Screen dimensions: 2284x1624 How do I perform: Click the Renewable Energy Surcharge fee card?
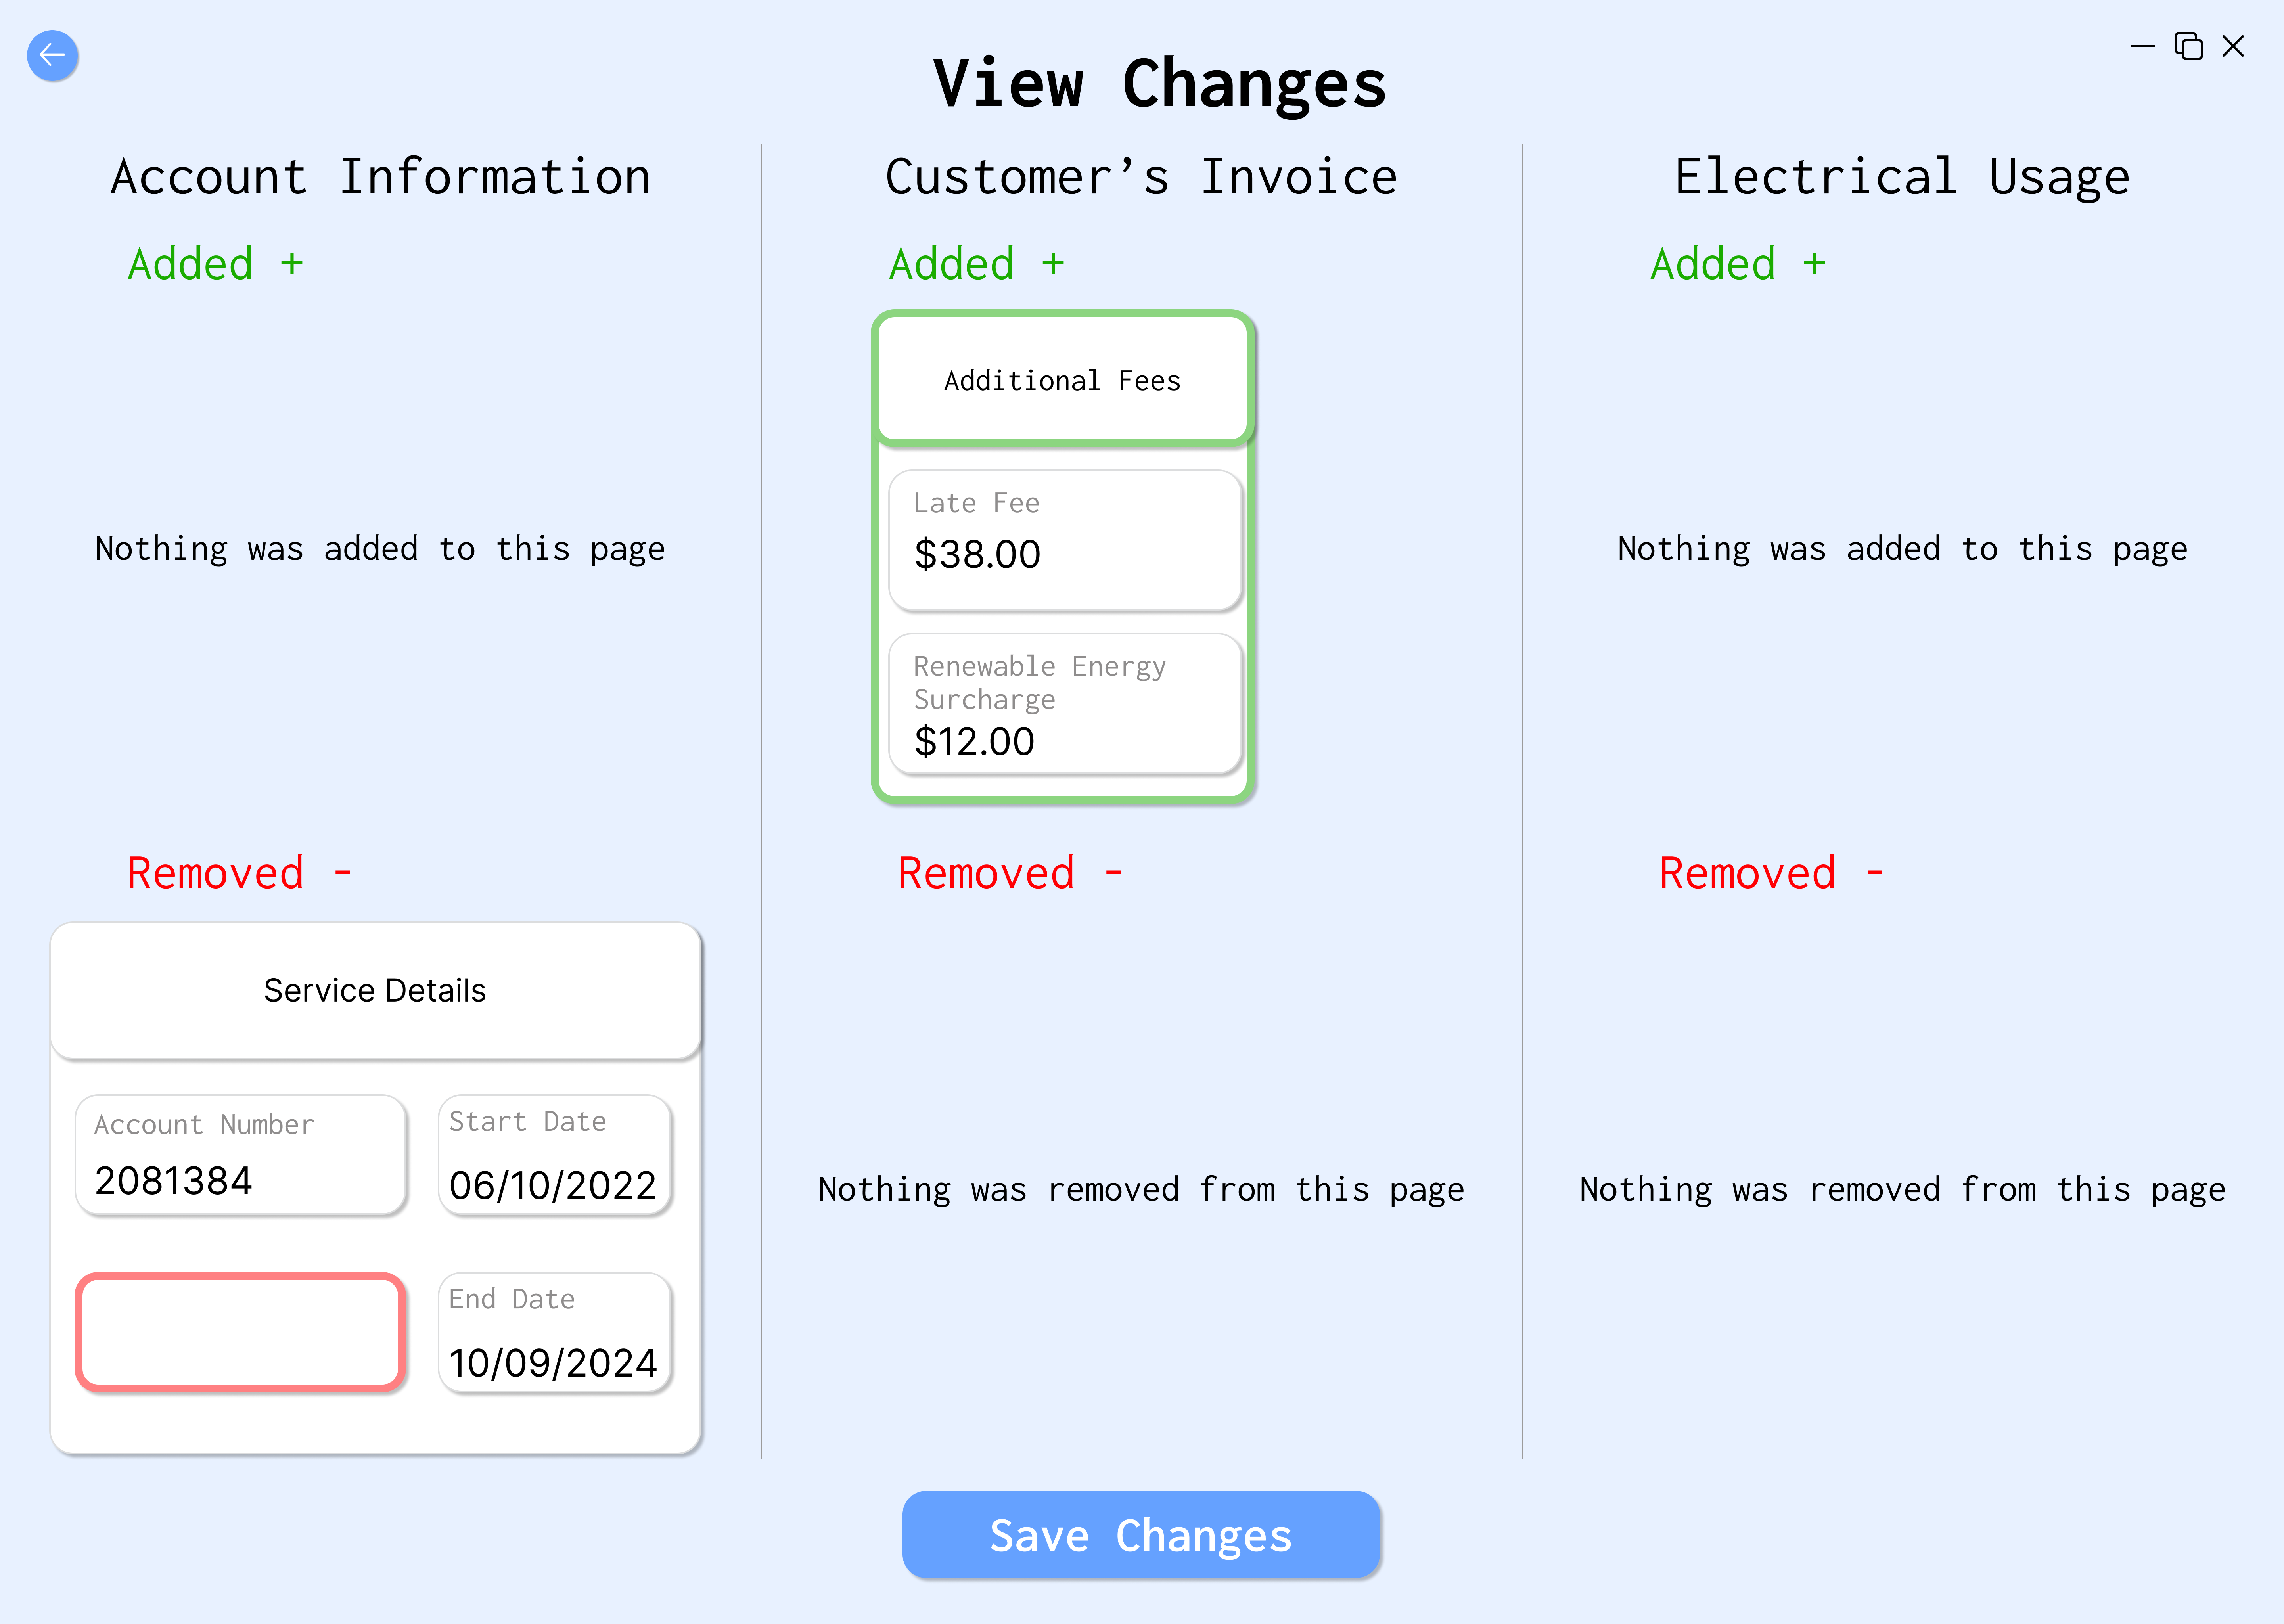click(x=1063, y=702)
